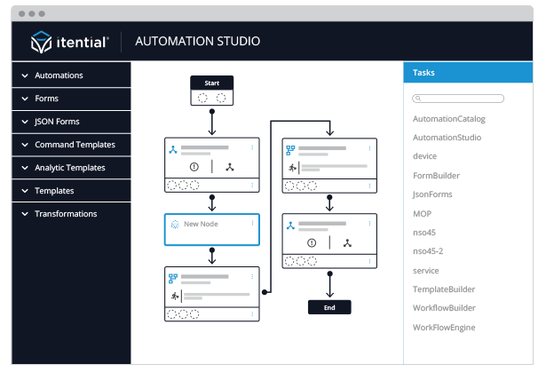This screenshot has height=372, width=546.
Task: Select WorkFlowEngine in the Tasks list
Action: 444,328
